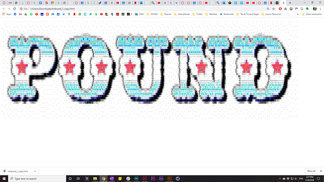Open Cortana circle on taskbar

pyautogui.click(x=70, y=179)
